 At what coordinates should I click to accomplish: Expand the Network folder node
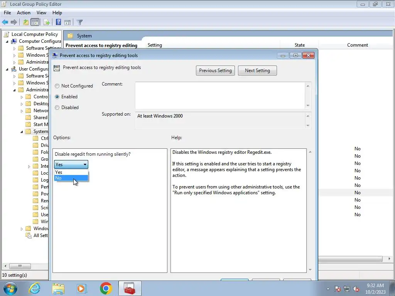[22, 111]
